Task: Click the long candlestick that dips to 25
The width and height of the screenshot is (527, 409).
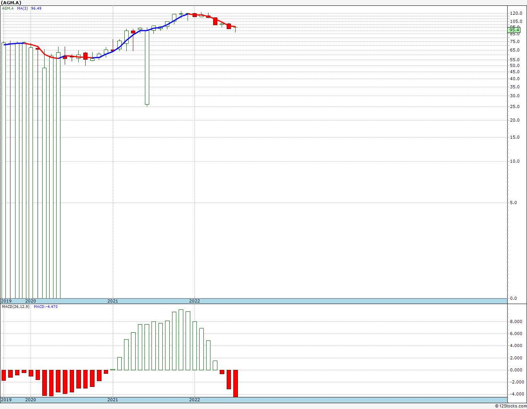Action: 147,67
